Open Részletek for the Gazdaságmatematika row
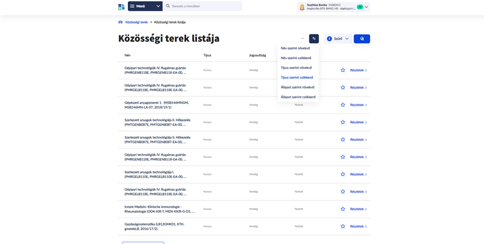 point(358,226)
